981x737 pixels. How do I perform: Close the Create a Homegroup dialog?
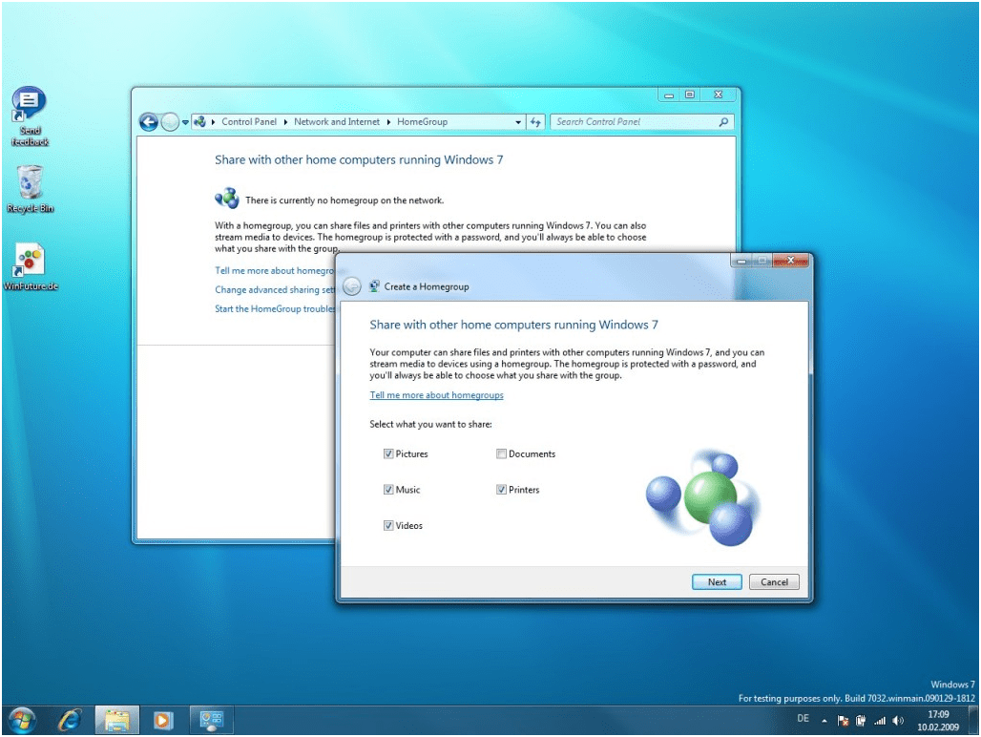790,261
